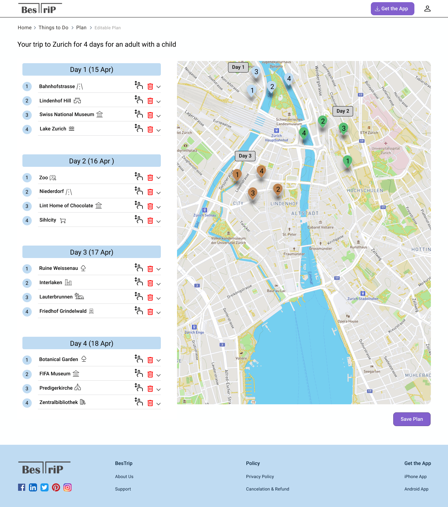The image size is (448, 507).
Task: Click blue map pin 4
Action: pos(289,79)
